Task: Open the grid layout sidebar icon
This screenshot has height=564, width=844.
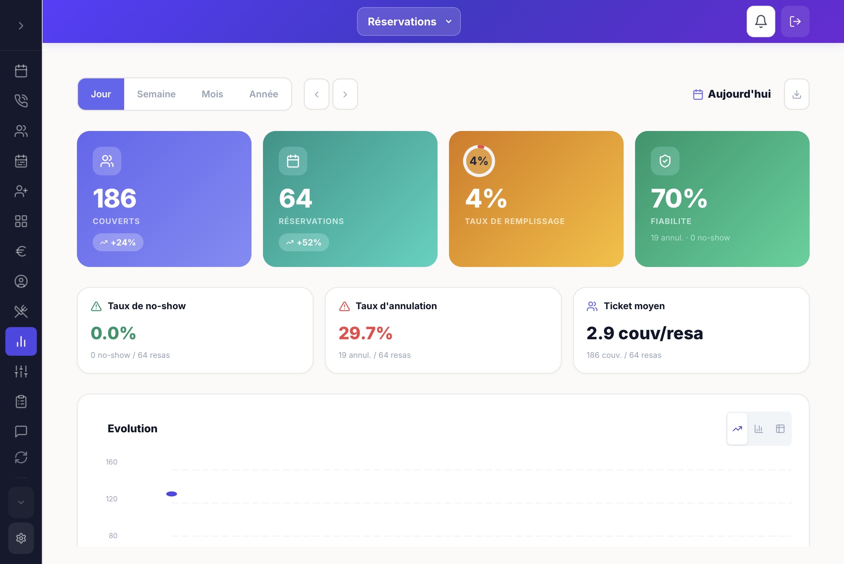Action: tap(21, 221)
